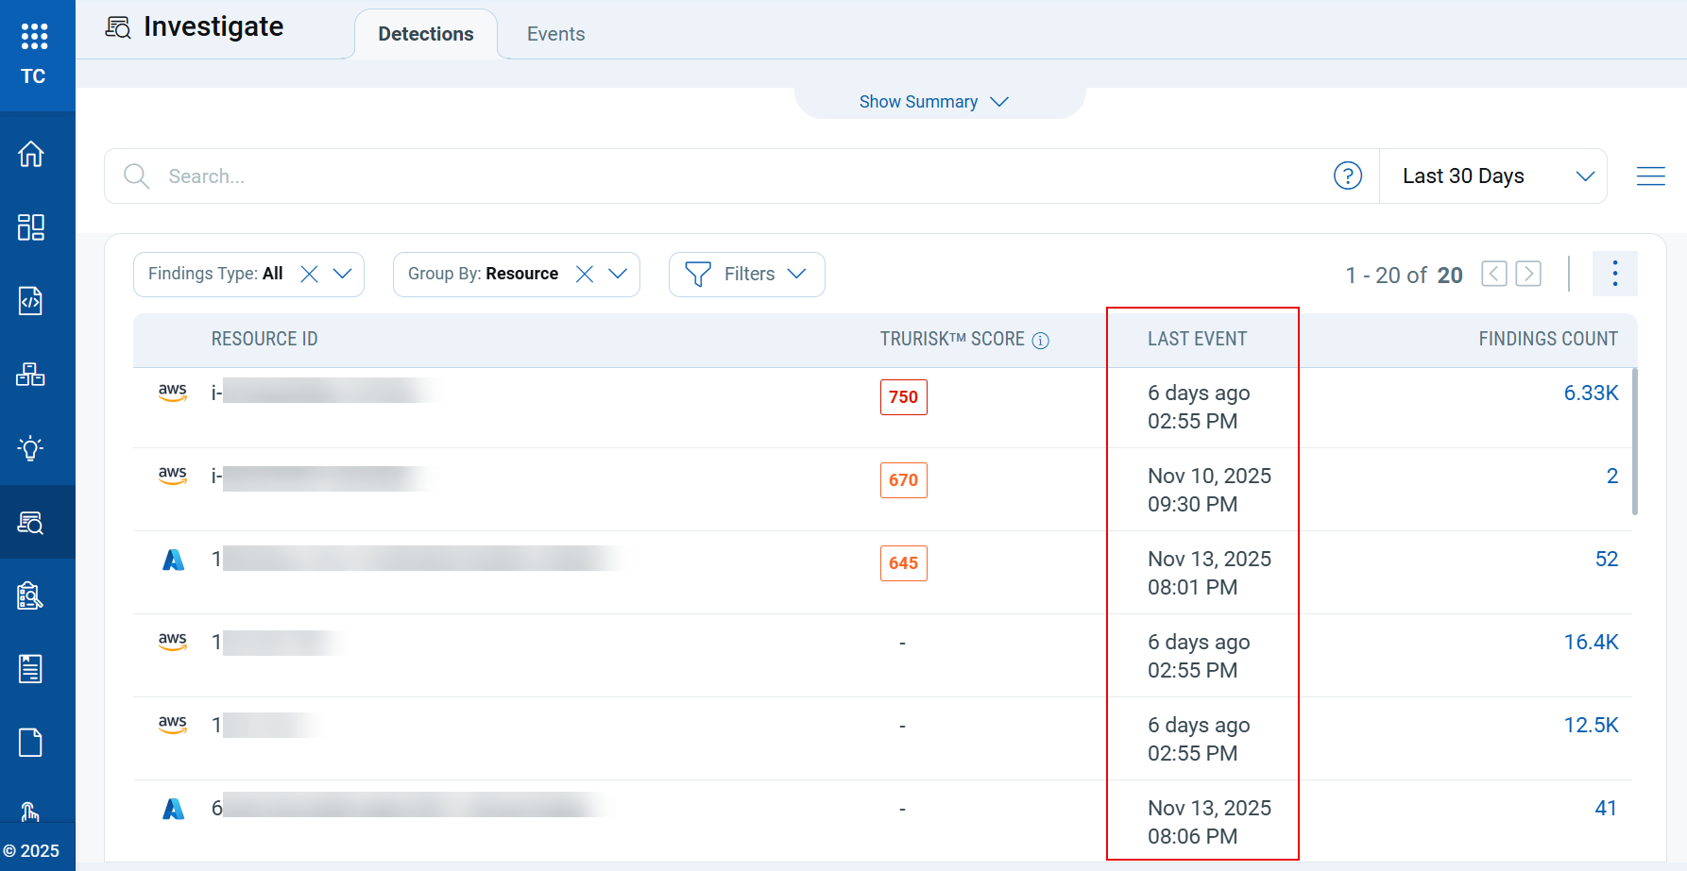Open the building search sidebar icon

pos(31,595)
